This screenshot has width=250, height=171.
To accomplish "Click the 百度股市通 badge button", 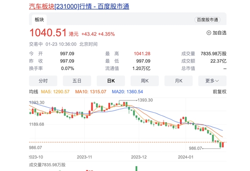I will point(207,19).
